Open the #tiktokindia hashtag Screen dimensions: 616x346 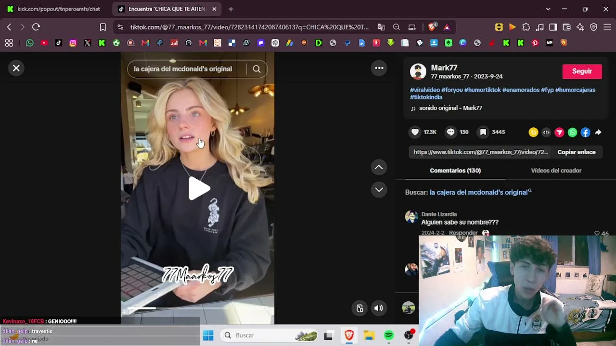426,97
